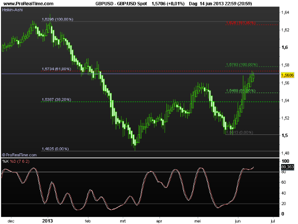Click the 0 level on stochastic axis
This screenshot has width=298, height=224.
tap(283, 214)
